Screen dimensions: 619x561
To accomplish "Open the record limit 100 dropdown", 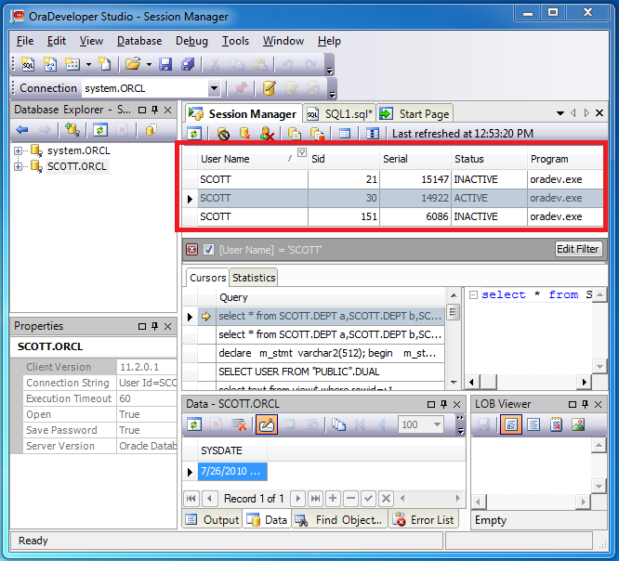I will click(437, 424).
